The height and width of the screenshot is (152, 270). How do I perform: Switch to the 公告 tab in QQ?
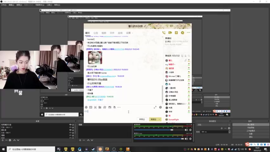click(96, 33)
